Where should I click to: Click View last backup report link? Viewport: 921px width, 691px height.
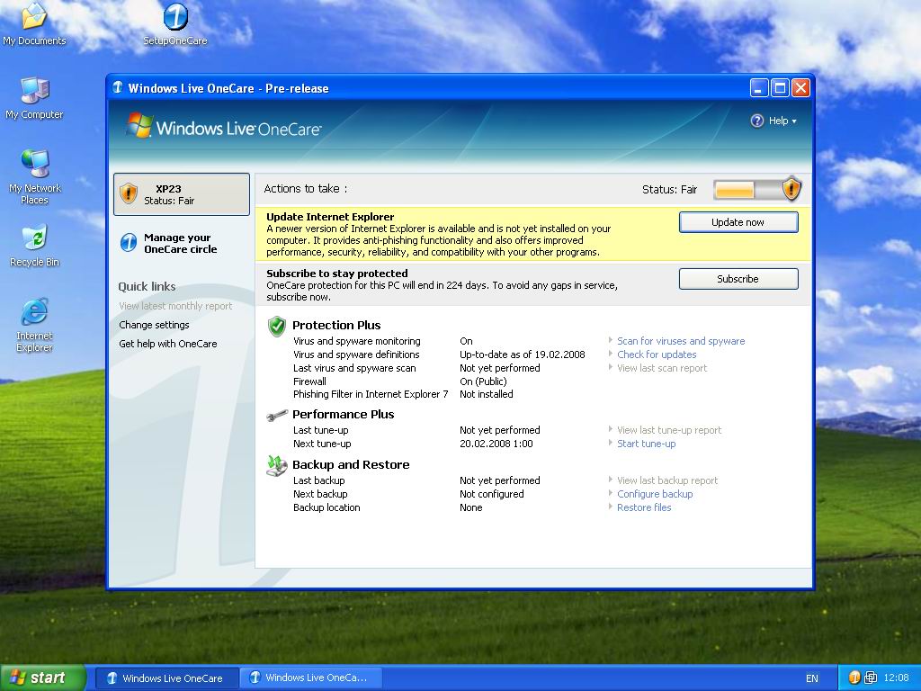coord(667,480)
